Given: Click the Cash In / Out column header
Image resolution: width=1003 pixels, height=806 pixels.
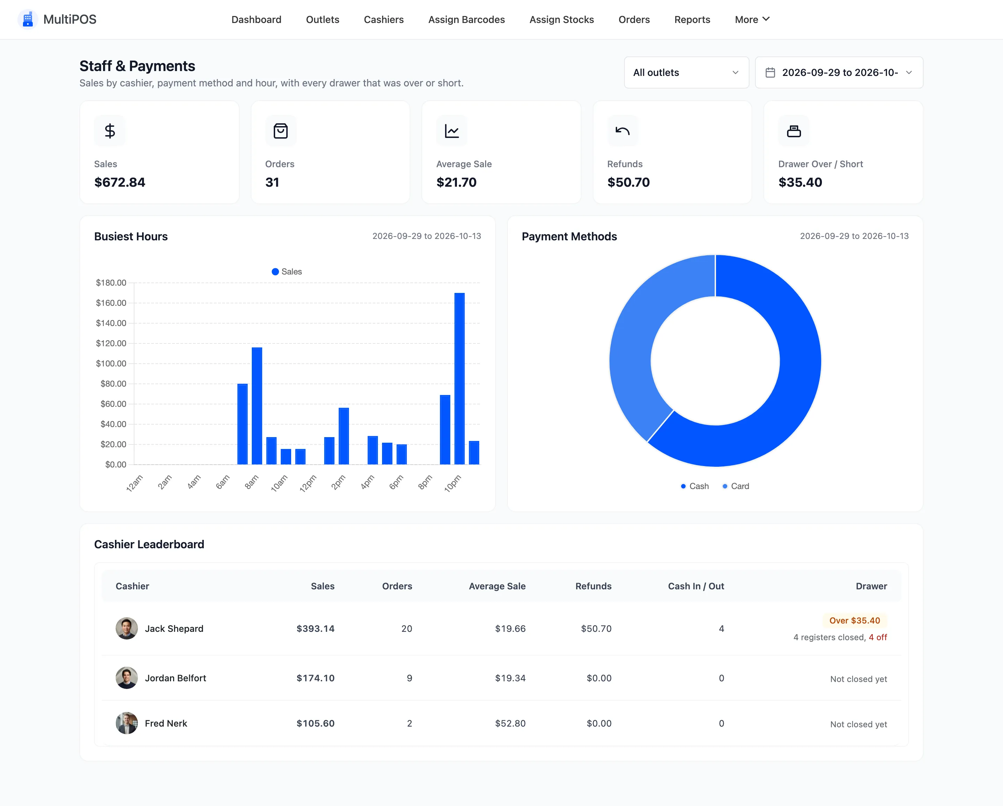Looking at the screenshot, I should coord(696,586).
